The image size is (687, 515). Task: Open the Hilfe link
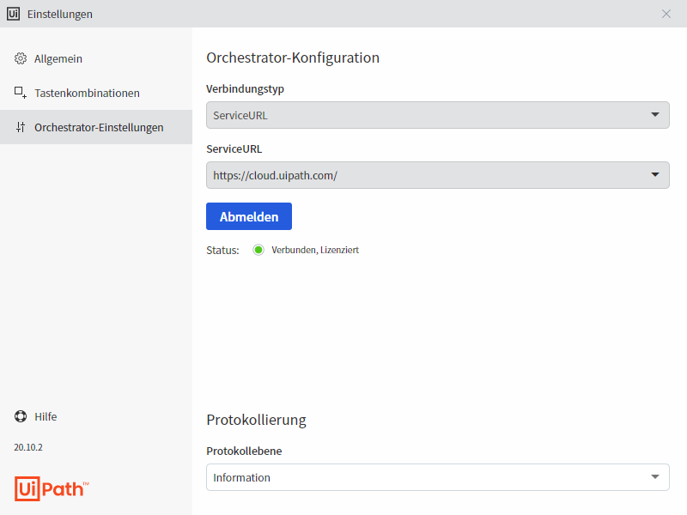46,416
